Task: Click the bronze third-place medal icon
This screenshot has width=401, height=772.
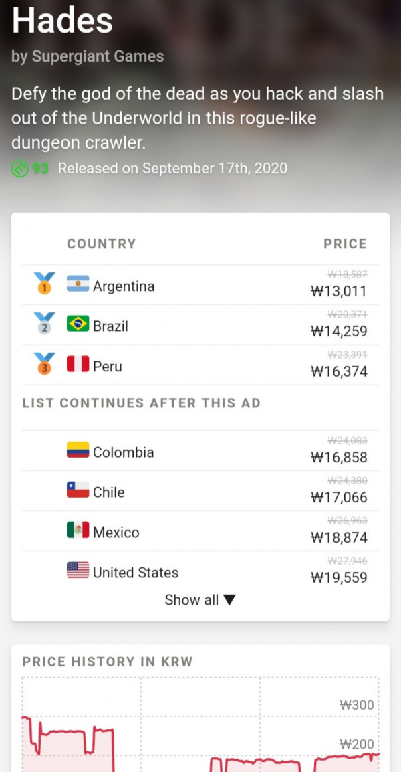Action: pyautogui.click(x=44, y=364)
